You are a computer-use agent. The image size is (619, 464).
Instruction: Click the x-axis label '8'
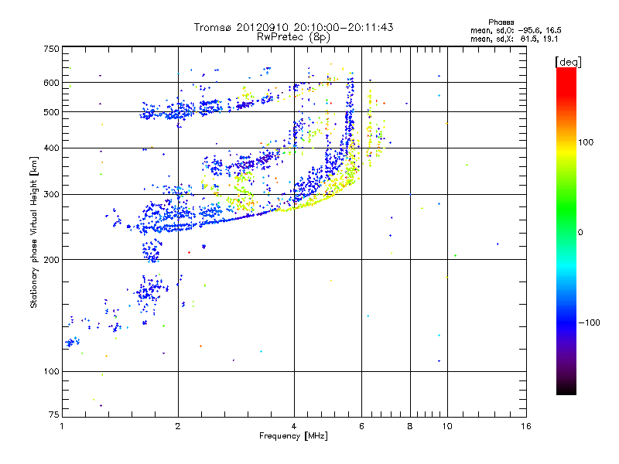pos(410,426)
